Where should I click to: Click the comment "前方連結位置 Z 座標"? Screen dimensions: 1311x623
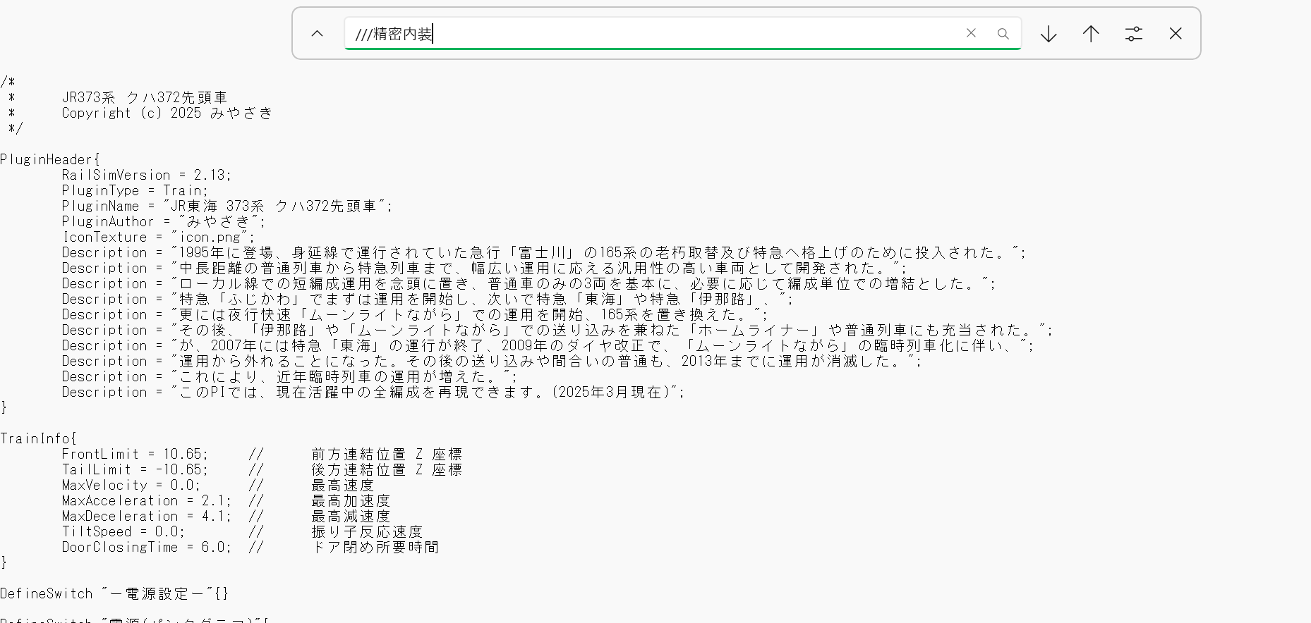(x=387, y=454)
